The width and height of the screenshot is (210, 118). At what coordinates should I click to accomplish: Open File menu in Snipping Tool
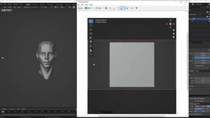79,5
